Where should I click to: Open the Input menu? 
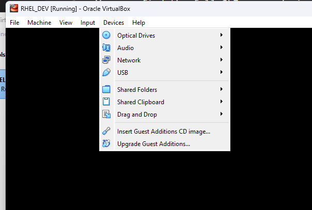coord(88,23)
